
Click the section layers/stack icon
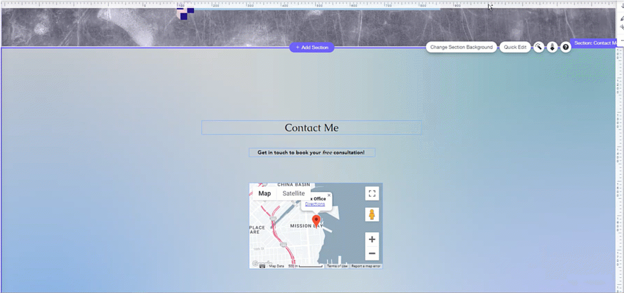tap(552, 47)
